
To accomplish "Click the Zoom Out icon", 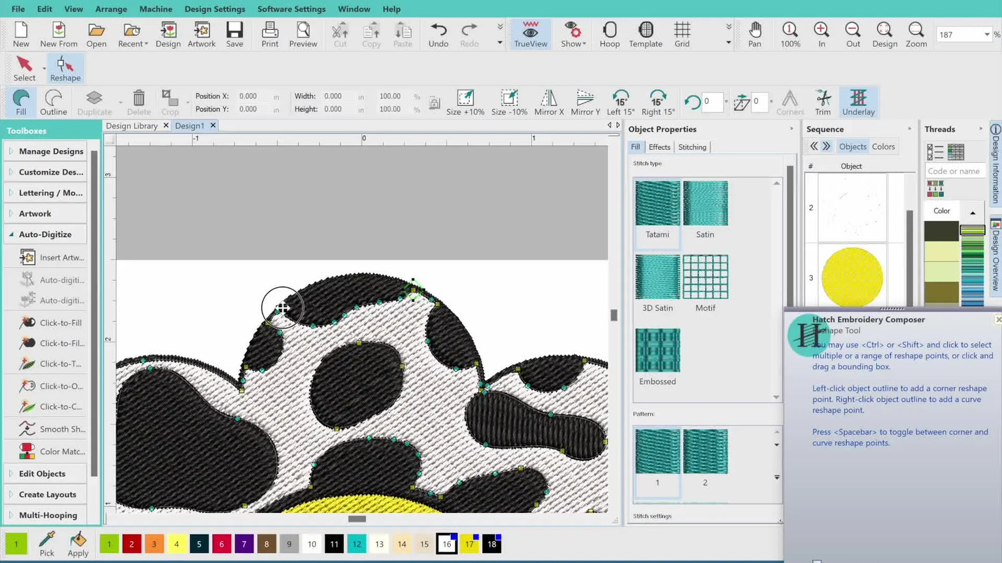I will [x=853, y=34].
